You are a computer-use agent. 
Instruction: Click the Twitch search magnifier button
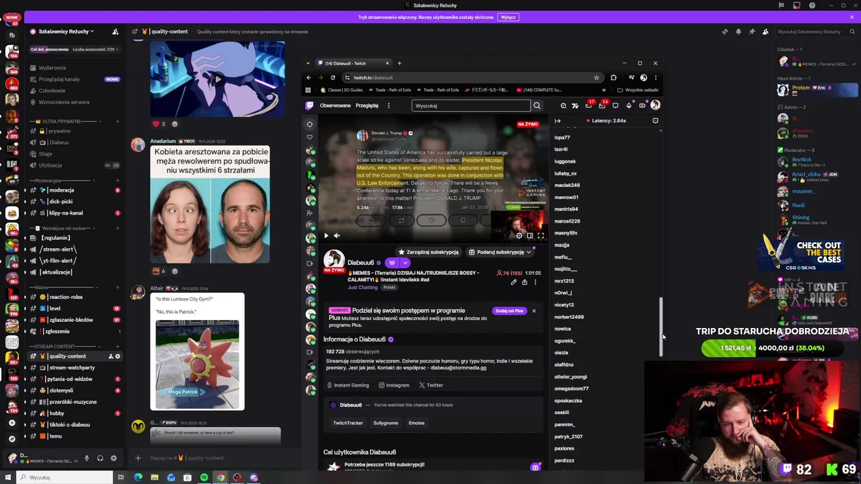[x=537, y=106]
